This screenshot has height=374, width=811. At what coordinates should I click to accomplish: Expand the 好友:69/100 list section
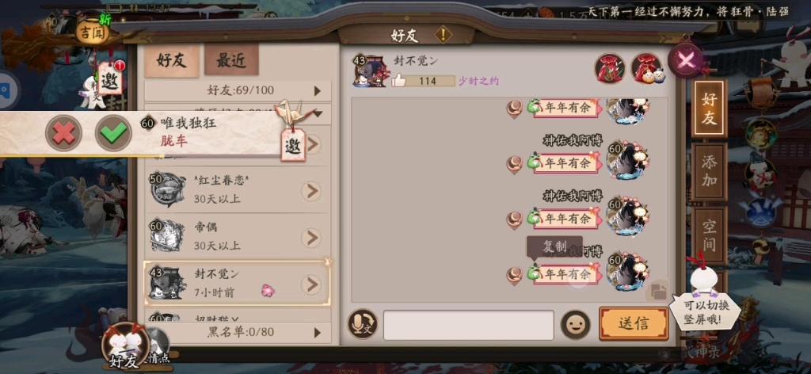[x=238, y=91]
